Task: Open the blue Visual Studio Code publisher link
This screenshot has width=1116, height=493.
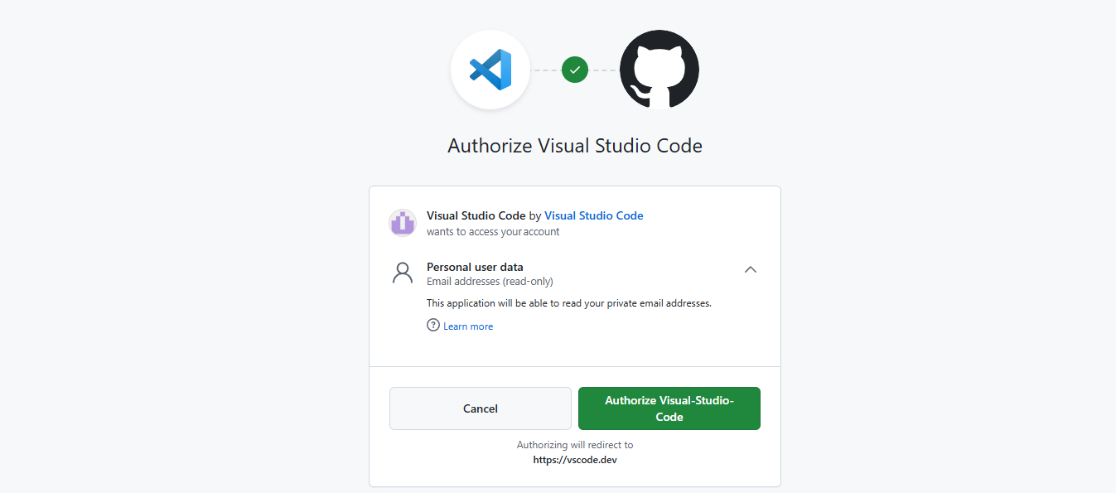Action: pyautogui.click(x=593, y=215)
